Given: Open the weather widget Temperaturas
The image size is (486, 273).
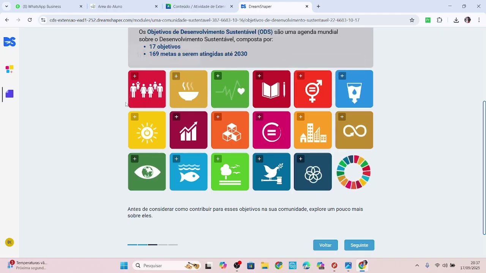Looking at the screenshot, I should [27, 265].
